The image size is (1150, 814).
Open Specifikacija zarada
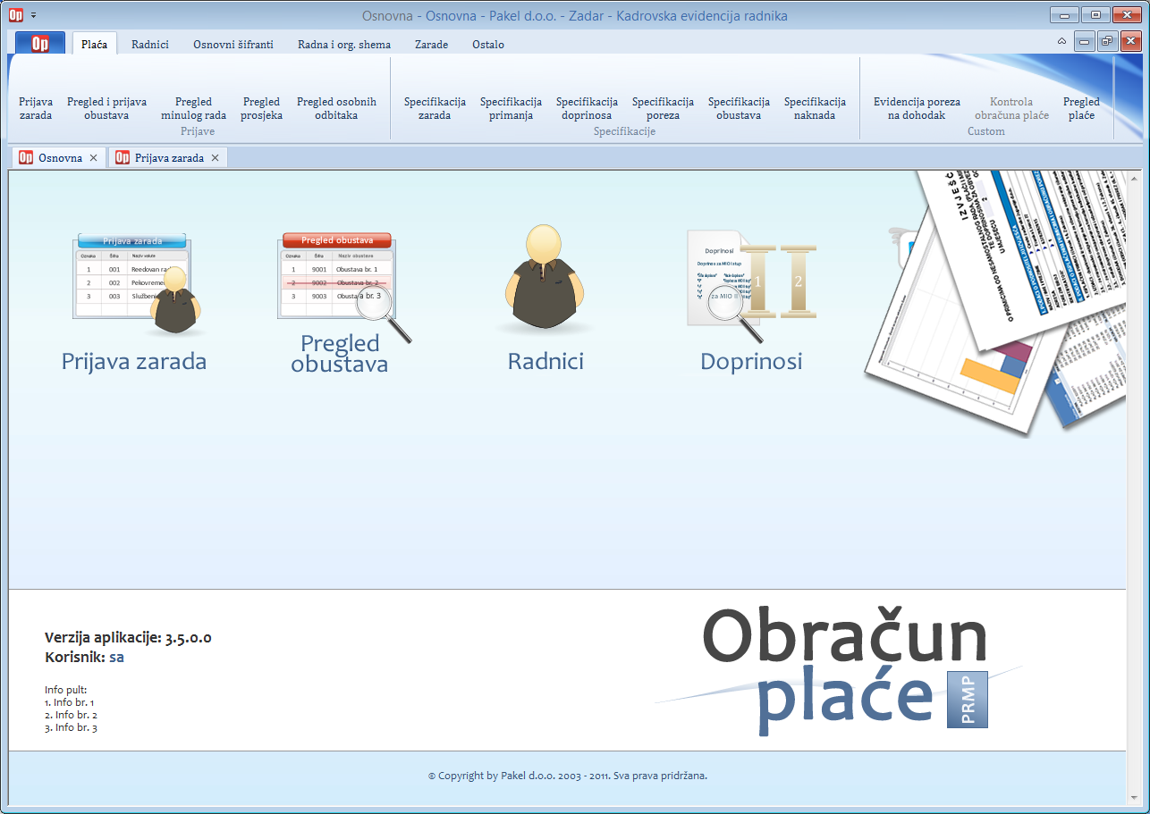point(435,108)
